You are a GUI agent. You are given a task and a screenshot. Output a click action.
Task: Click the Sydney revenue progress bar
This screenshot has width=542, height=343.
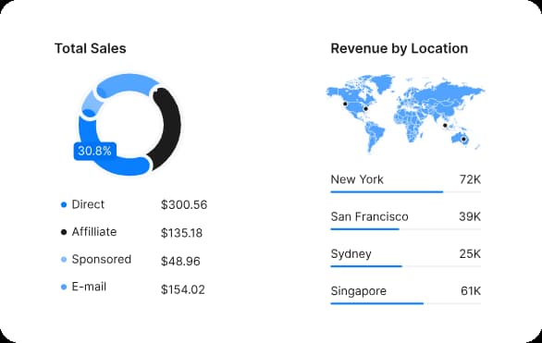405,266
